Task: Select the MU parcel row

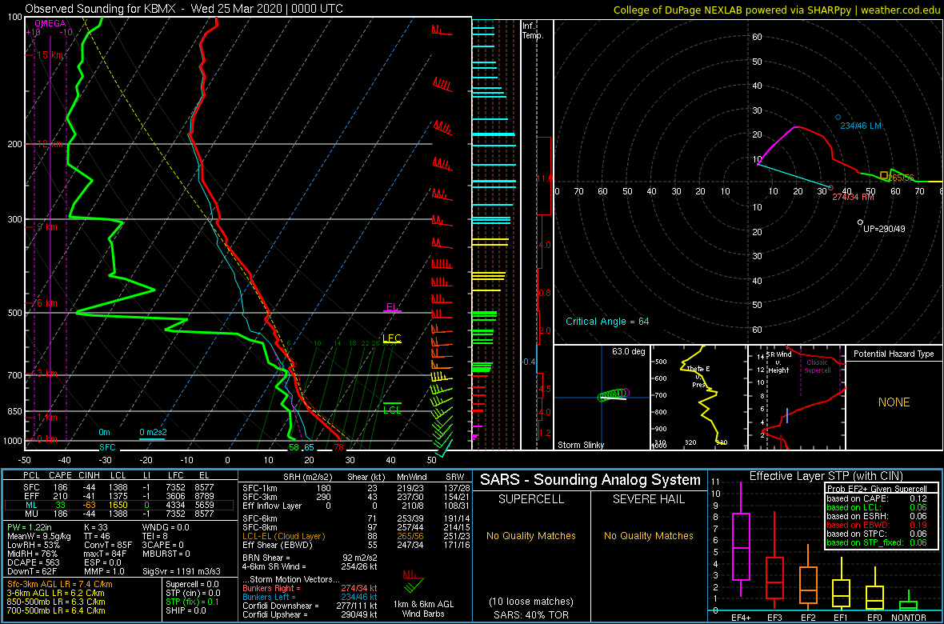Action: pyautogui.click(x=119, y=515)
